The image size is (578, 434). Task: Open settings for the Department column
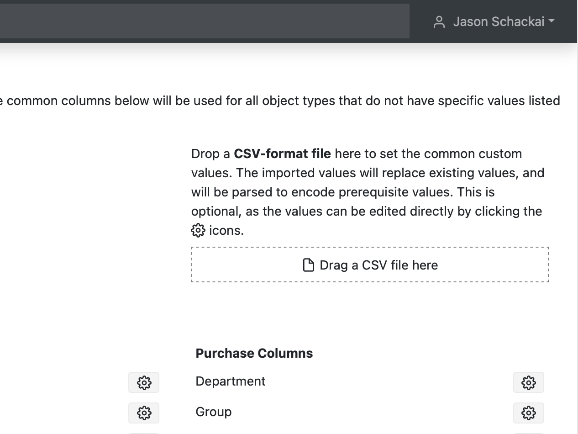[x=528, y=382]
